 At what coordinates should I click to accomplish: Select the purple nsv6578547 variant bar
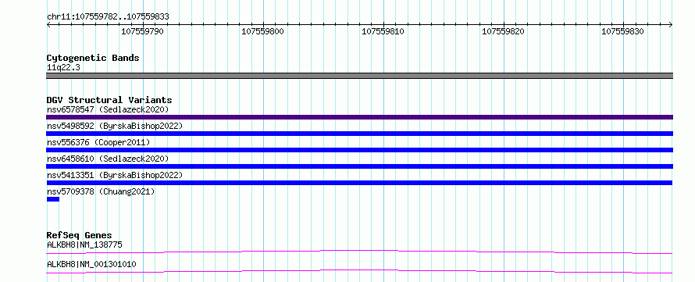pos(359,117)
